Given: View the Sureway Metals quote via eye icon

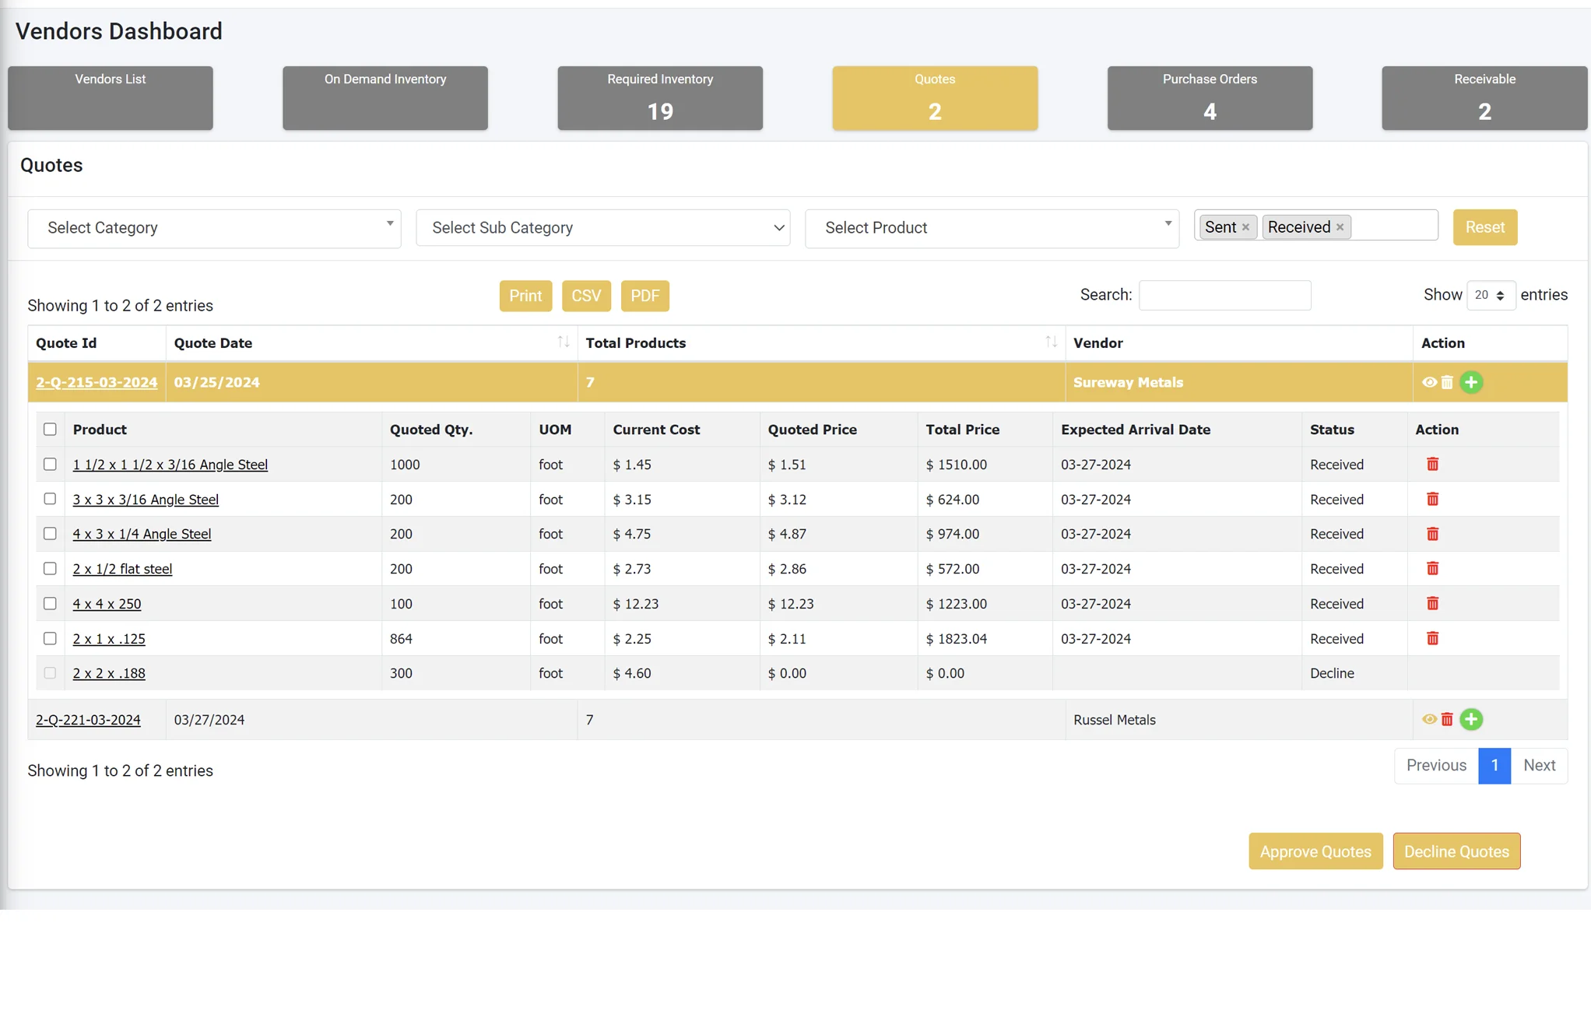Looking at the screenshot, I should pos(1429,382).
